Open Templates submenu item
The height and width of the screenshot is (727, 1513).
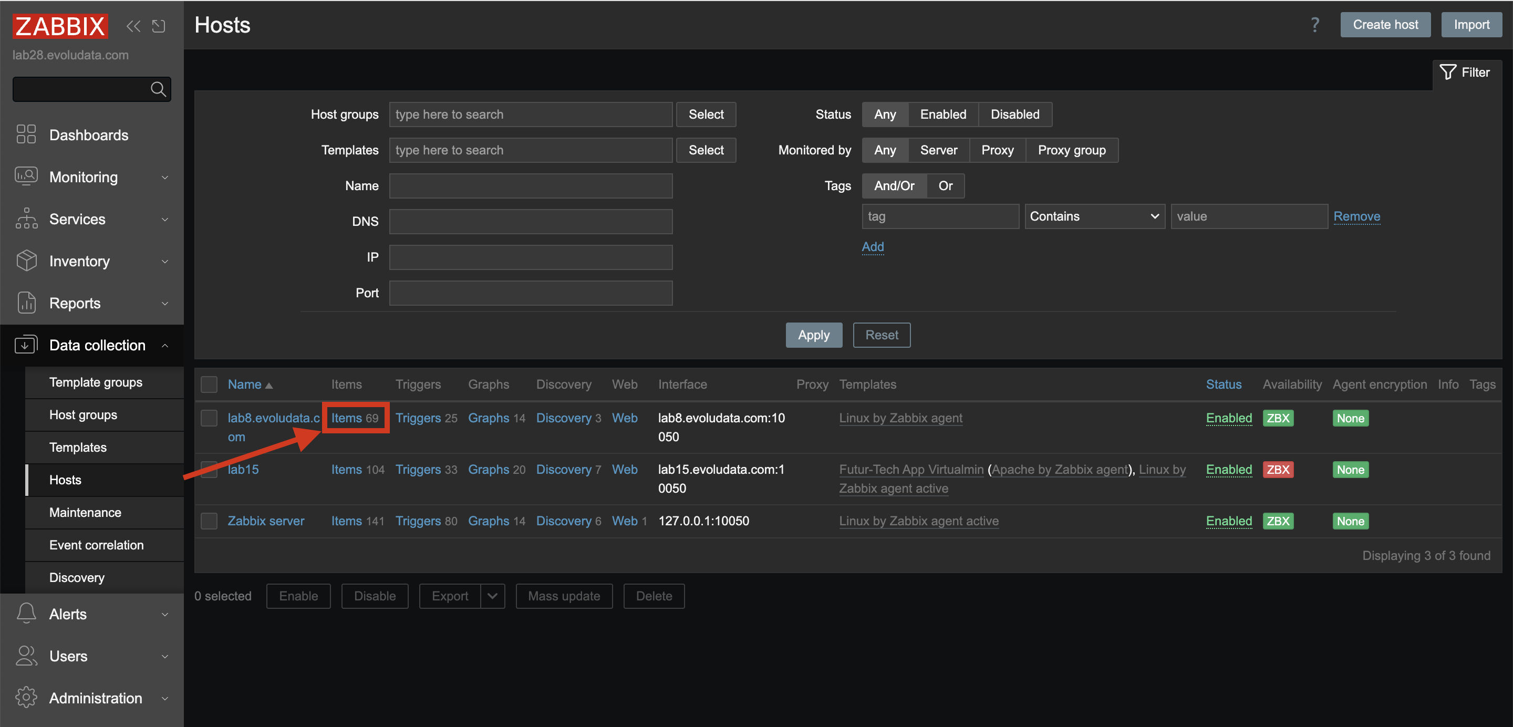click(x=105, y=448)
